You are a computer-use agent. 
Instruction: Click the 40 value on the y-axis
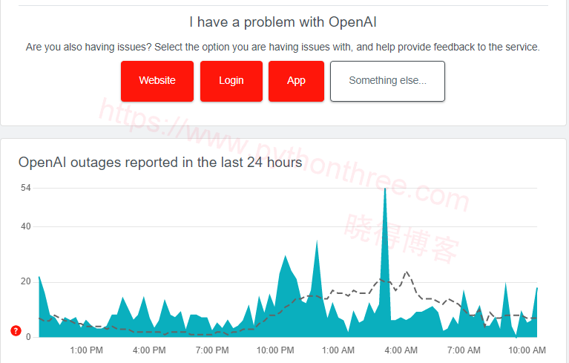point(26,226)
